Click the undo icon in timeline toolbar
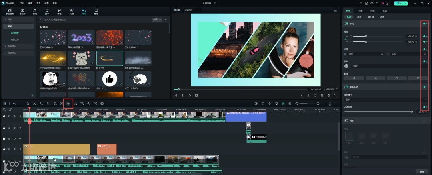 pos(14,104)
